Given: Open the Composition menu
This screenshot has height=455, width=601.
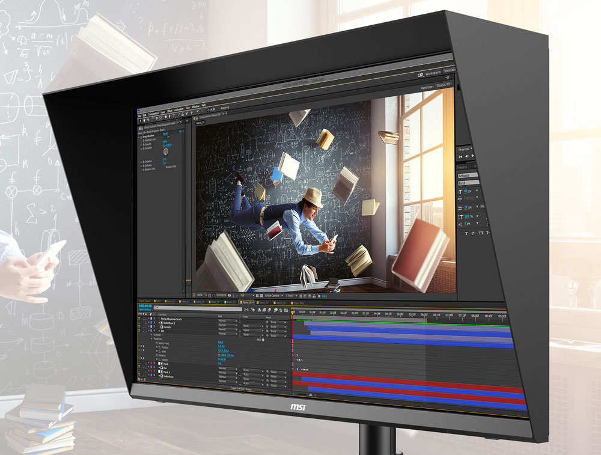Looking at the screenshot, I should (x=153, y=113).
